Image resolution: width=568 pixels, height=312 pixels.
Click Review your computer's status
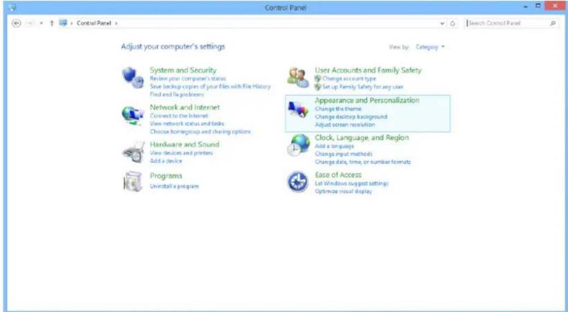[188, 78]
